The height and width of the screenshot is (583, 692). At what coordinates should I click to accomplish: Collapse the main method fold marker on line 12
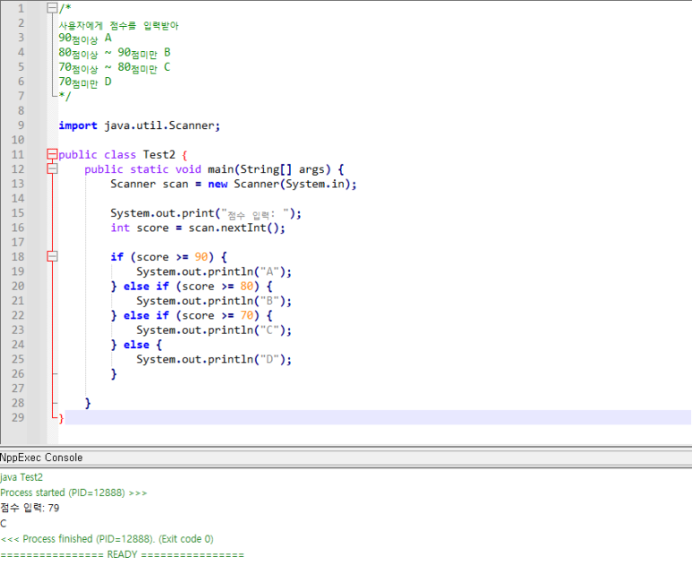52,168
